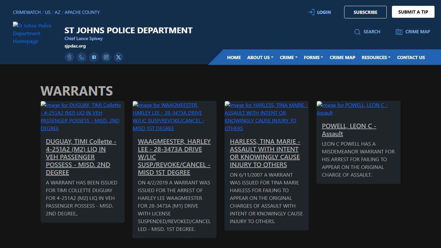Open the FORMS dropdown

pos(313,57)
